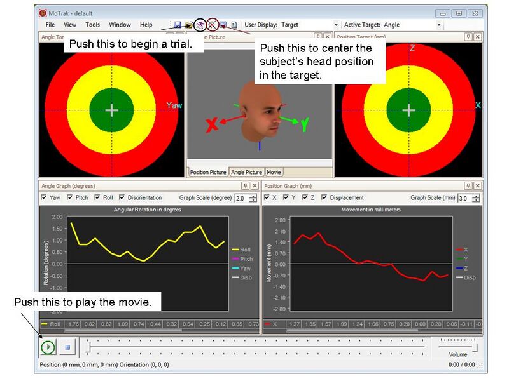Viewport: 509px width, 381px height.
Task: Close the Angle Graph panel
Action: 255,185
